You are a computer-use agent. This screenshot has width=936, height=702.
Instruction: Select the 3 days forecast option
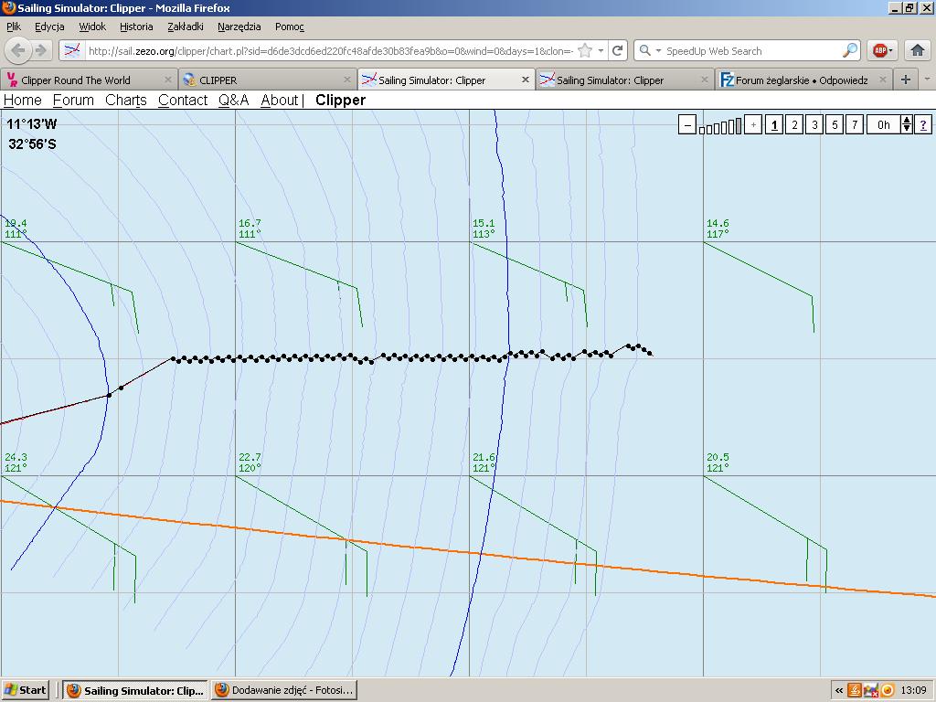click(x=814, y=125)
